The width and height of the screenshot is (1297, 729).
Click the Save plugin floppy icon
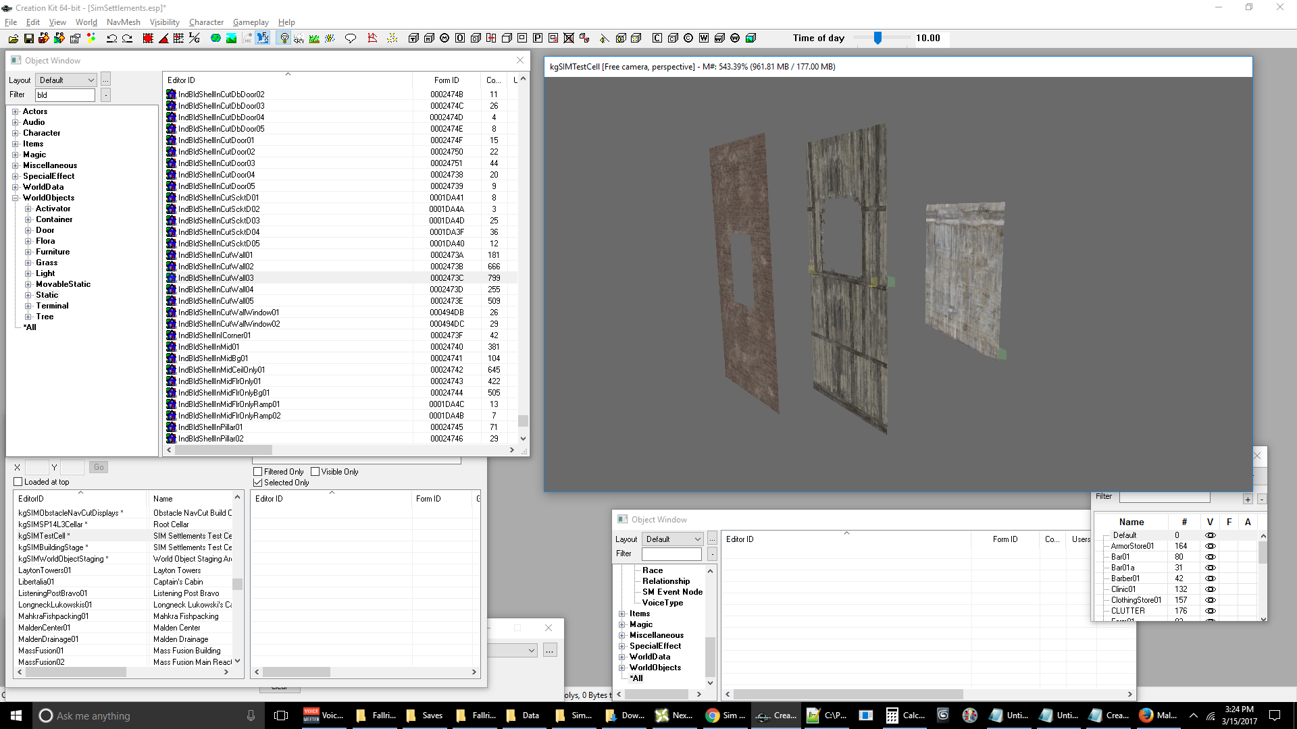click(29, 38)
